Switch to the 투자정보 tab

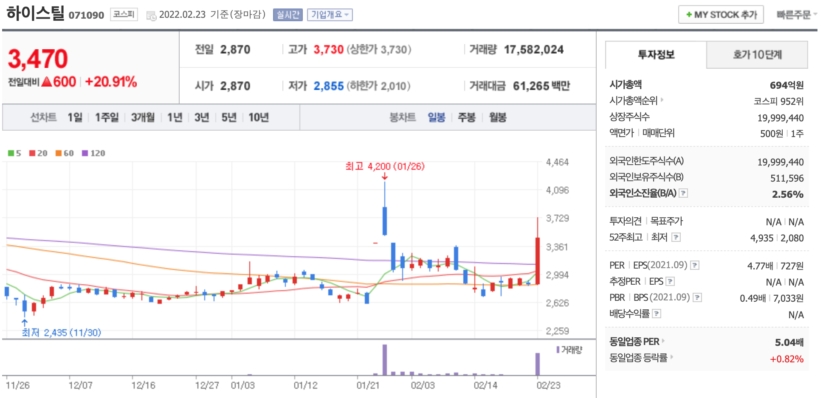656,55
